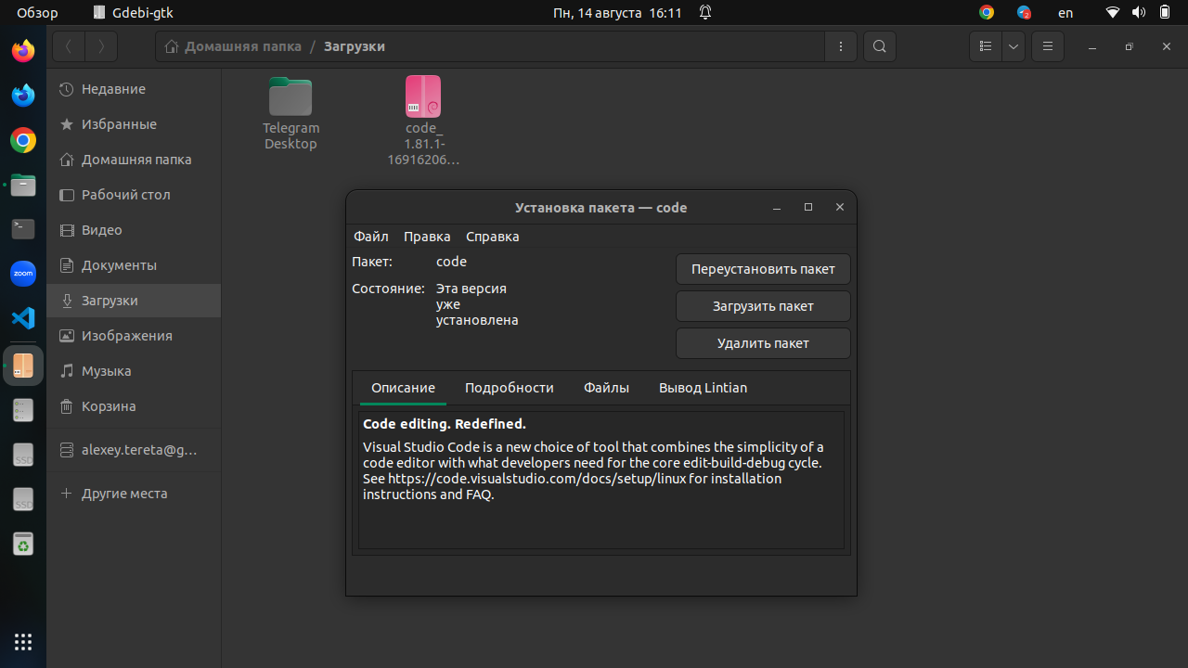This screenshot has width=1188, height=668.
Task: Open the path bar options menu
Action: (x=841, y=46)
